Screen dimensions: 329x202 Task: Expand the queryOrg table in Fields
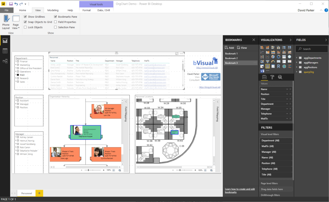pos(297,72)
